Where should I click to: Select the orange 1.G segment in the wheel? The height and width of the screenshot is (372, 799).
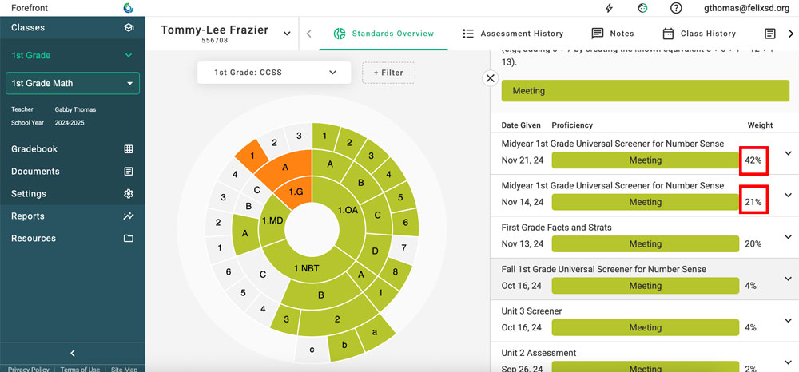point(296,192)
